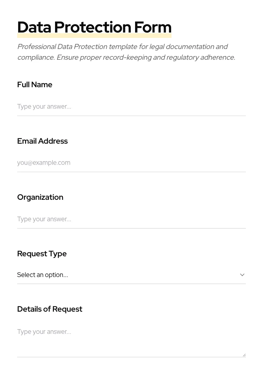Image resolution: width=263 pixels, height=366 pixels.
Task: Select the Organization text field
Action: click(x=131, y=219)
